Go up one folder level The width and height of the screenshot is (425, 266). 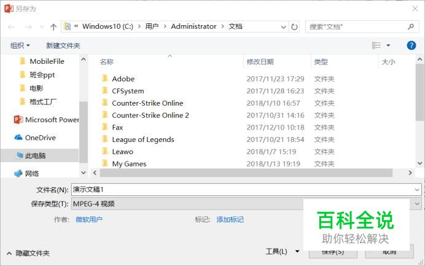click(x=53, y=27)
